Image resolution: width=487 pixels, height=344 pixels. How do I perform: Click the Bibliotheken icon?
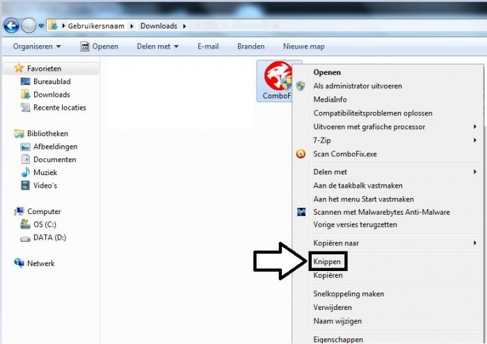[x=19, y=133]
